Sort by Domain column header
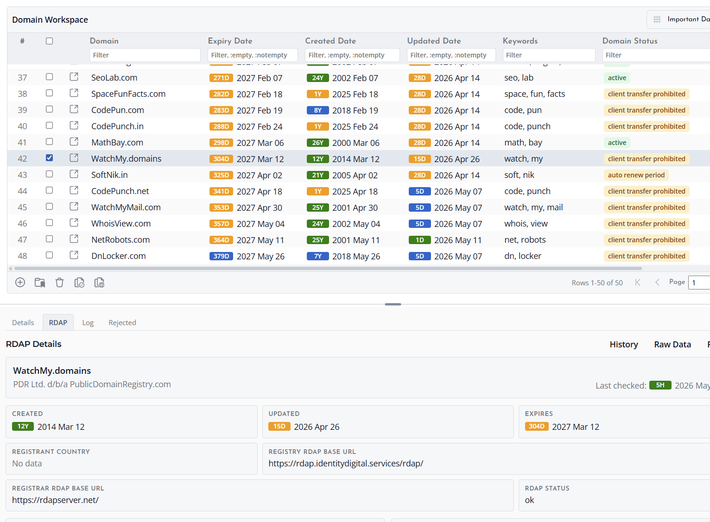The height and width of the screenshot is (522, 710). (x=104, y=41)
